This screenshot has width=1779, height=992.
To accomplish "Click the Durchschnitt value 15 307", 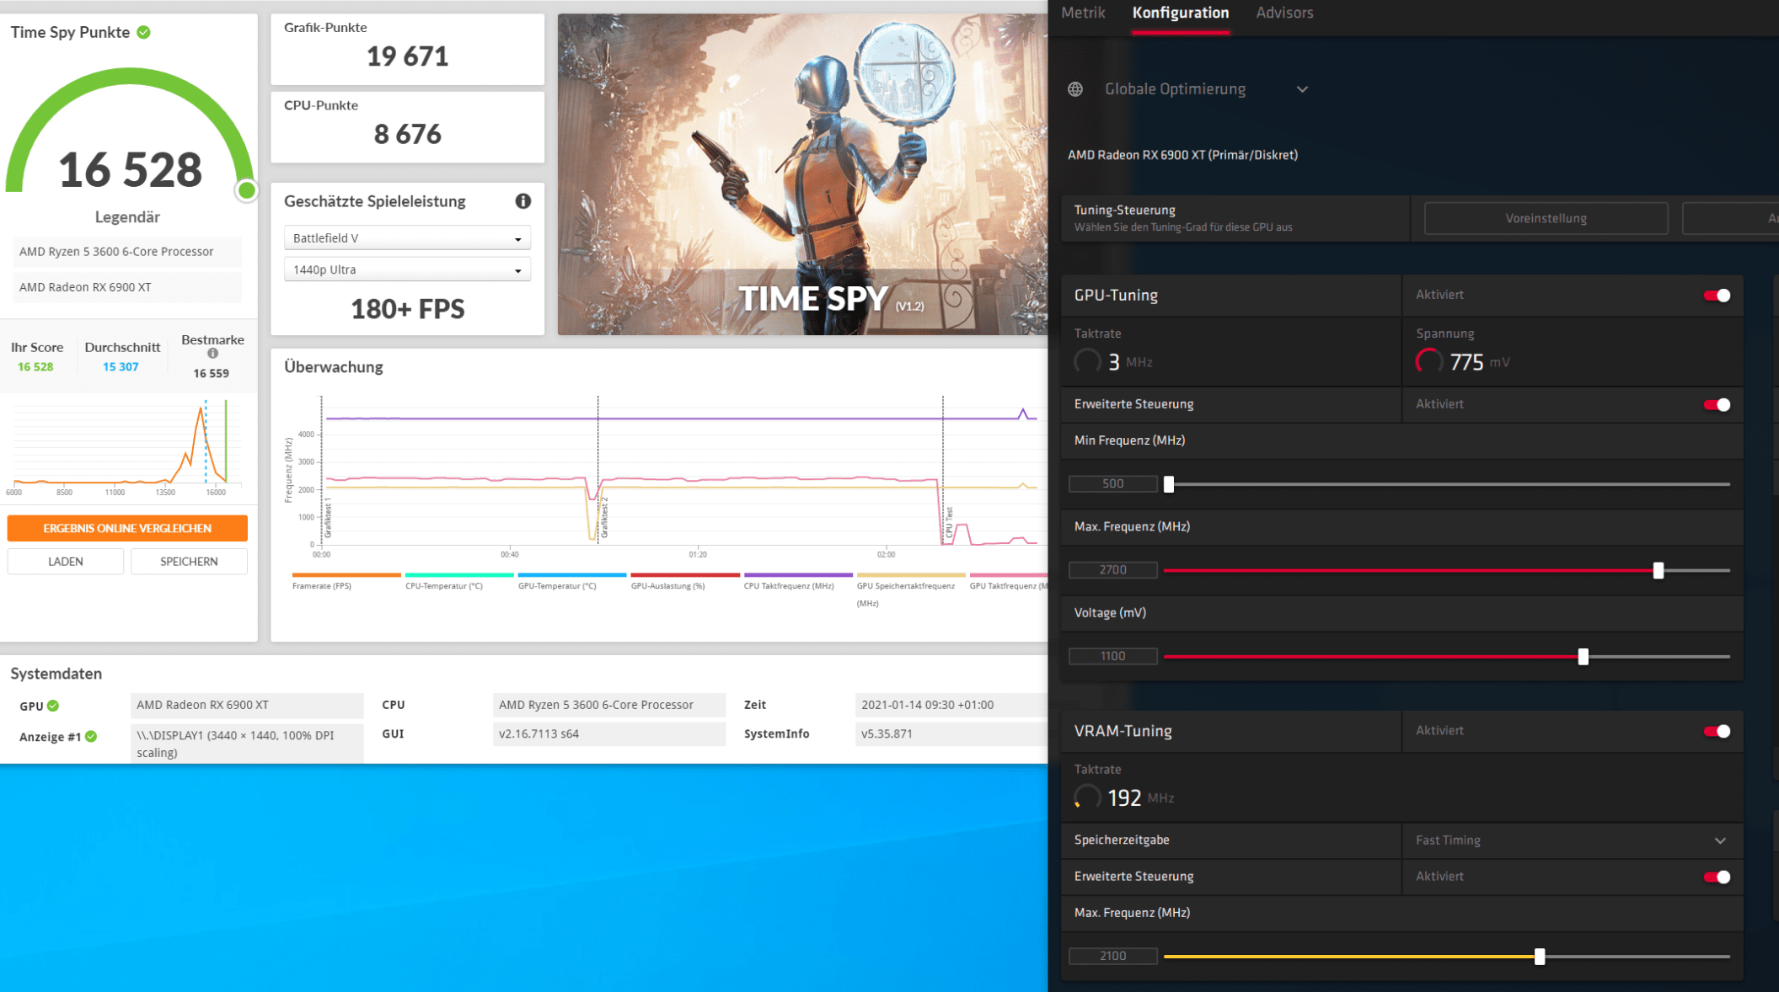I will click(x=121, y=367).
